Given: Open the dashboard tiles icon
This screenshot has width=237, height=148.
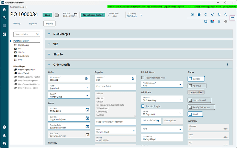Looking at the screenshot, I should (4, 34).
